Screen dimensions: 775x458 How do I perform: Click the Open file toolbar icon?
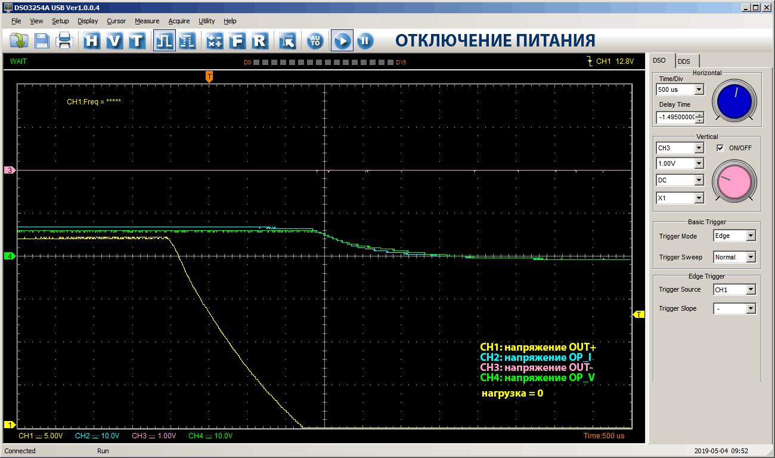point(19,41)
